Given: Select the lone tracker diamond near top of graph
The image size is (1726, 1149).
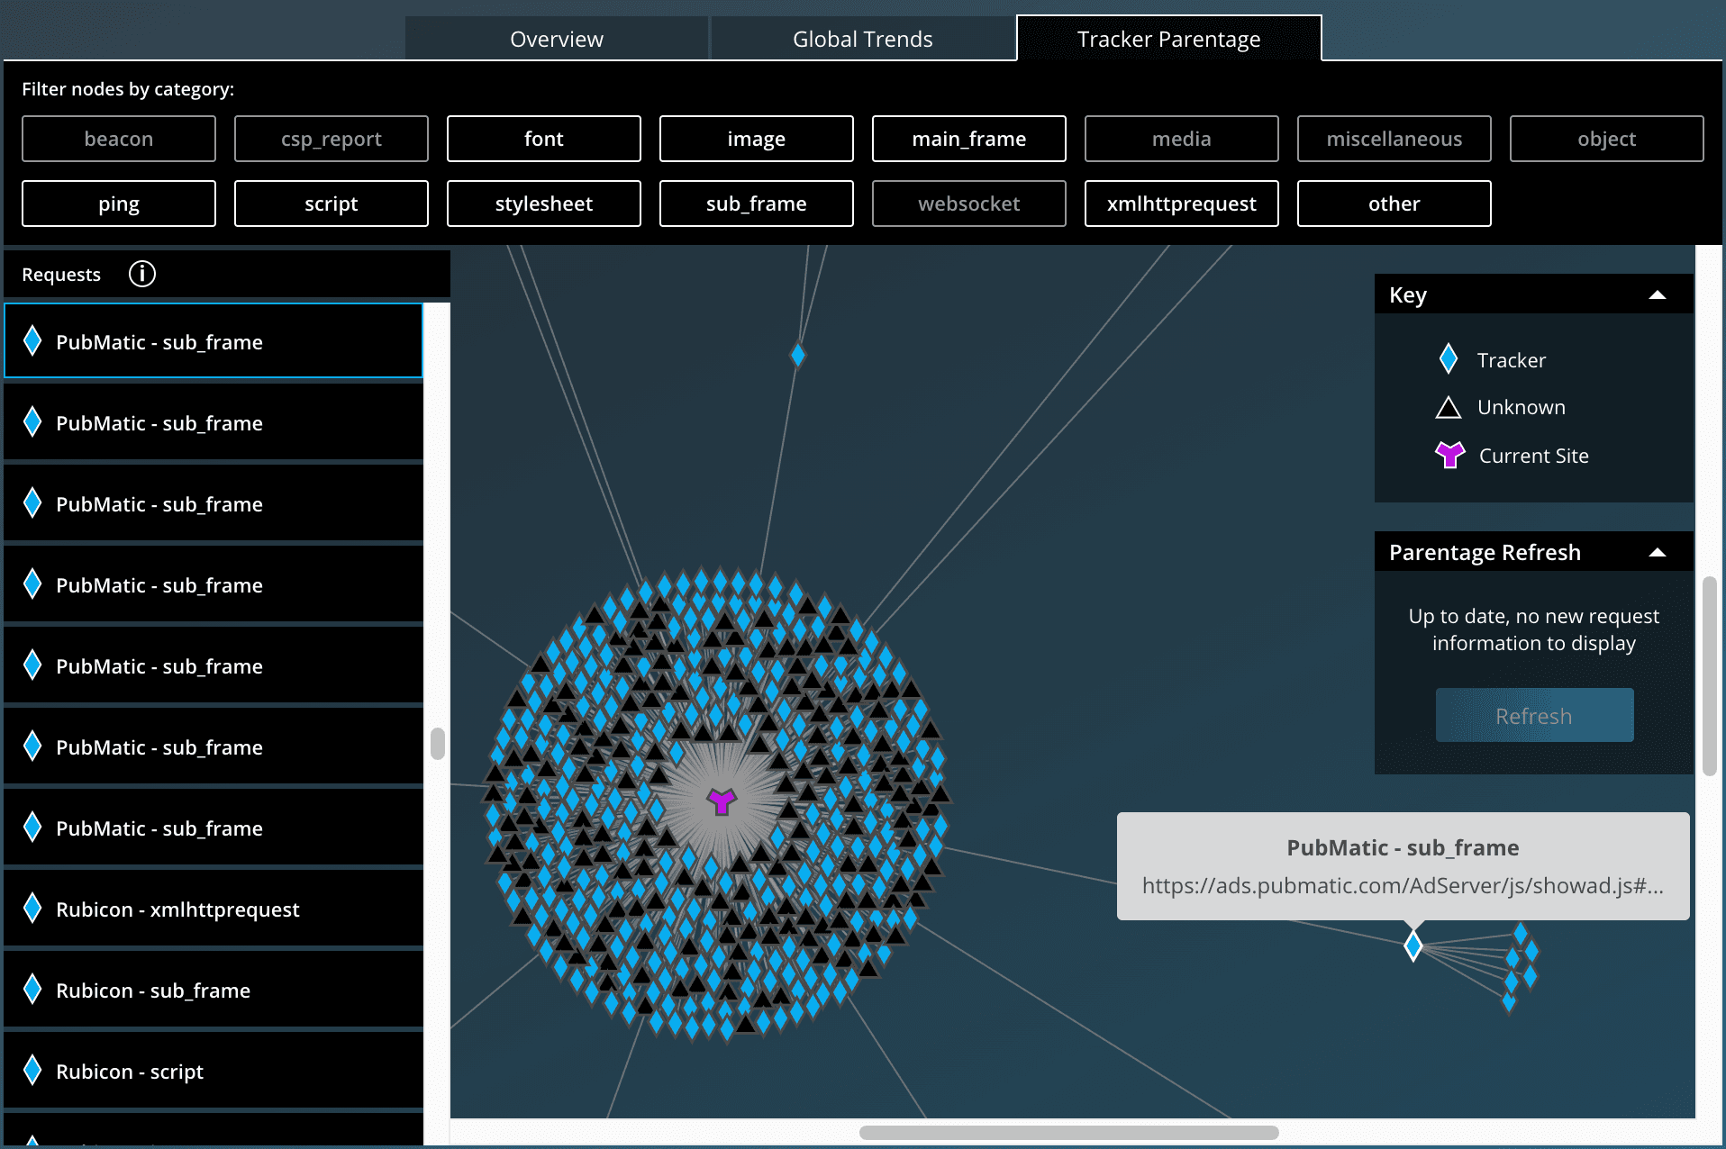Looking at the screenshot, I should coord(796,356).
